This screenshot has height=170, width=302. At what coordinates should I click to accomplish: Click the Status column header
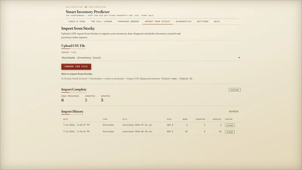[229, 119]
